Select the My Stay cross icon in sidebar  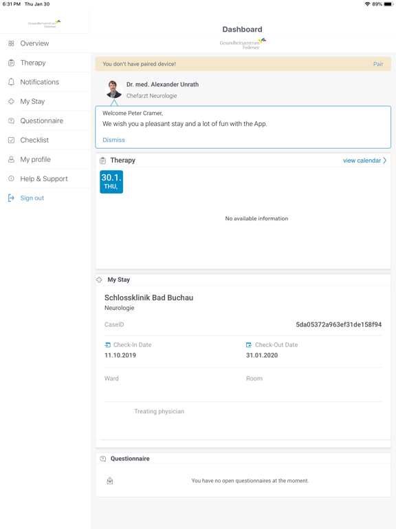(x=11, y=101)
